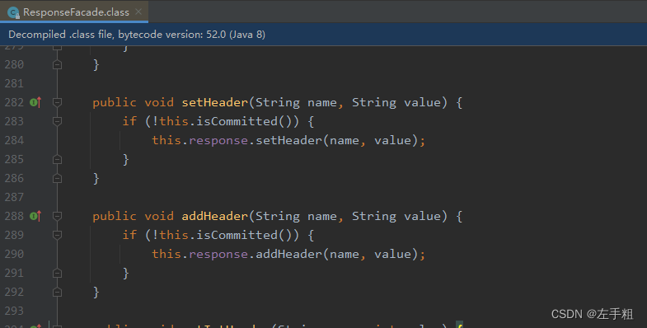647x328 pixels.
Task: Click the addHeader call on line 290
Action: click(288, 254)
